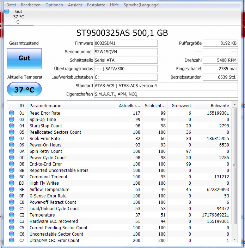Click status orb for Load/Unload Cycle Count
Screen dimensions: 245x248
pos(12,208)
